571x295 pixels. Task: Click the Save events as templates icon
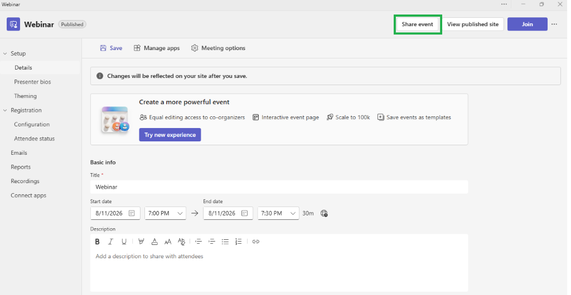tap(380, 117)
